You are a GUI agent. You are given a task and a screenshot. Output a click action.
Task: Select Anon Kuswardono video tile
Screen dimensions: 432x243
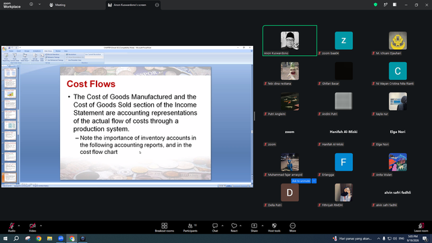tap(290, 40)
